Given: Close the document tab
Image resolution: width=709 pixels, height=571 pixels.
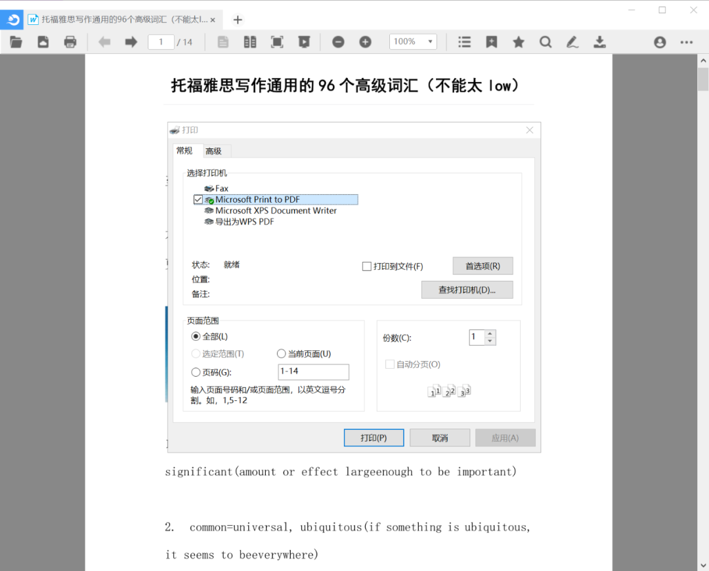Looking at the screenshot, I should tap(213, 20).
